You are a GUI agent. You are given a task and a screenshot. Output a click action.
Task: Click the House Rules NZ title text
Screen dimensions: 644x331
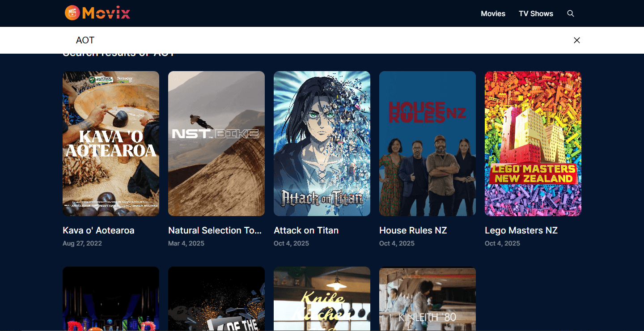click(x=413, y=230)
